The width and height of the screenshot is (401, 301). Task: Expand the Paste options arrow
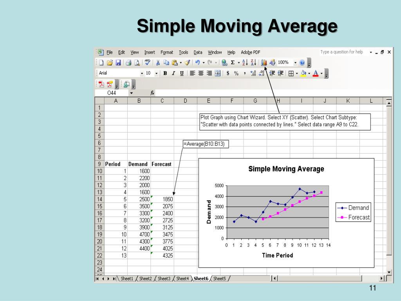[181, 62]
